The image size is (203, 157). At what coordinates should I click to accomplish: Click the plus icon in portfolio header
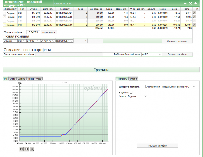[x=196, y=3]
